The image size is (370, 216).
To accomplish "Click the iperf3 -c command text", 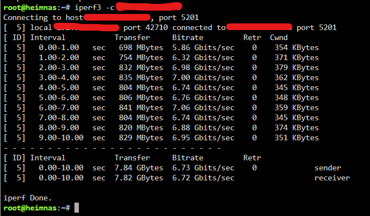I will (x=94, y=8).
